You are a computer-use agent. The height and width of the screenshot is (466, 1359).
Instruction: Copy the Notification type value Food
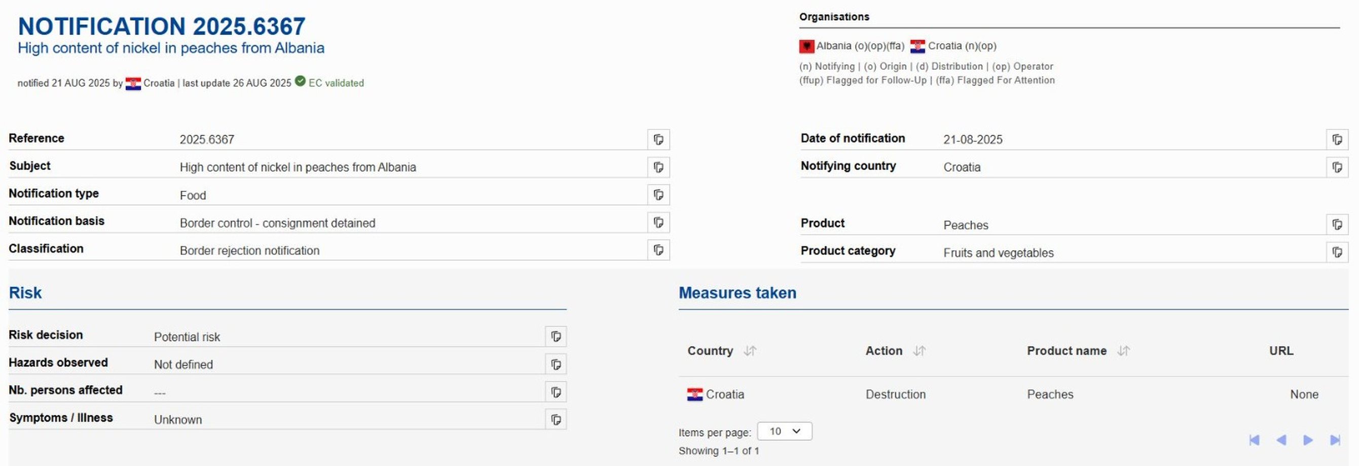(x=658, y=195)
